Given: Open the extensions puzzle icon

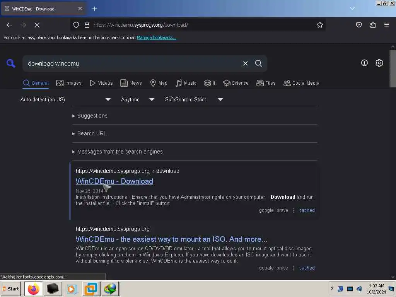Looking at the screenshot, I should [373, 25].
